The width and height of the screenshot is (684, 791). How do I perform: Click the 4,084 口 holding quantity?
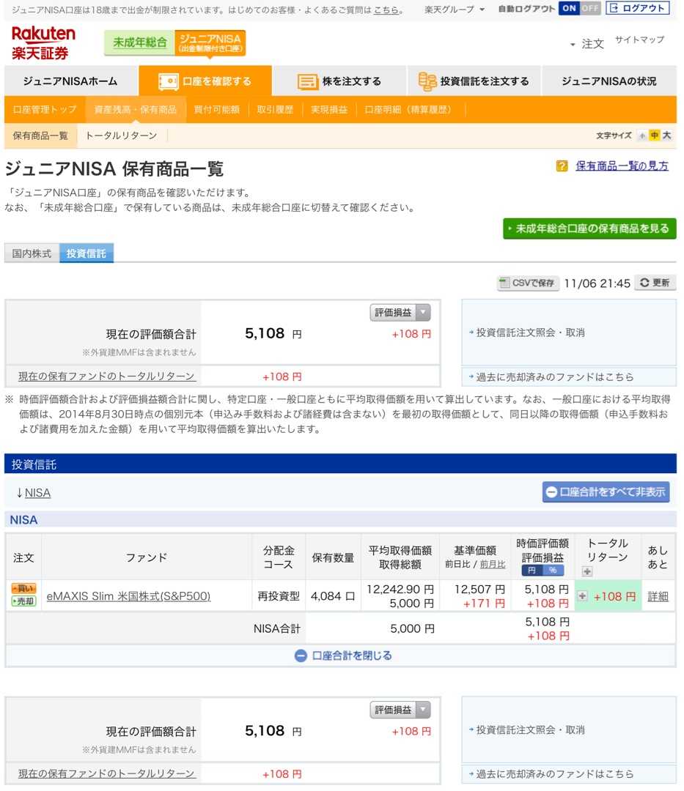pos(333,596)
